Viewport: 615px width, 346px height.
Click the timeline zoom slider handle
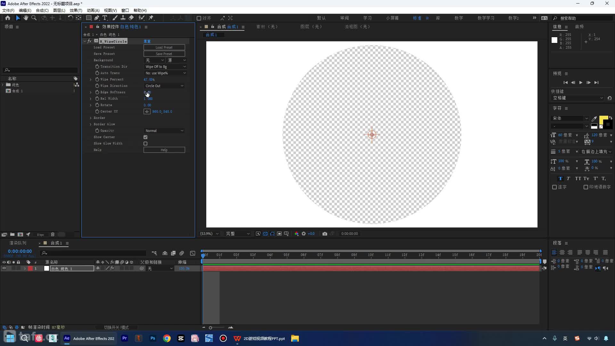click(210, 328)
